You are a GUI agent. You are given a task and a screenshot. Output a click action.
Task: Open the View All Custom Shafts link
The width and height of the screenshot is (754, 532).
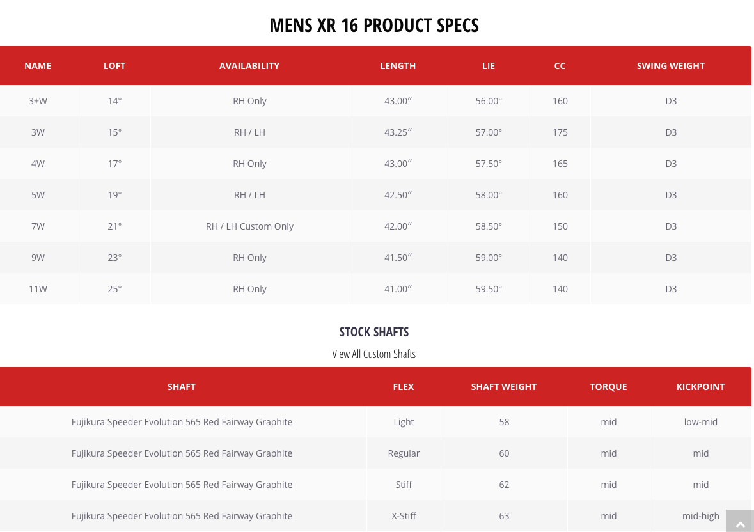[373, 354]
